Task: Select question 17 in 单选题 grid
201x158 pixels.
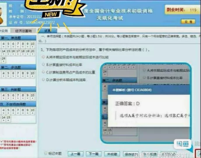Action: [x=18, y=52]
